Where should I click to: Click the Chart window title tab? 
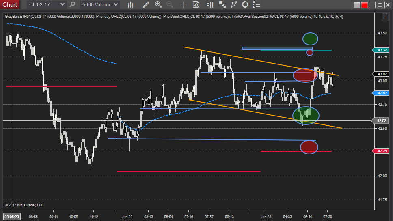(10, 4)
